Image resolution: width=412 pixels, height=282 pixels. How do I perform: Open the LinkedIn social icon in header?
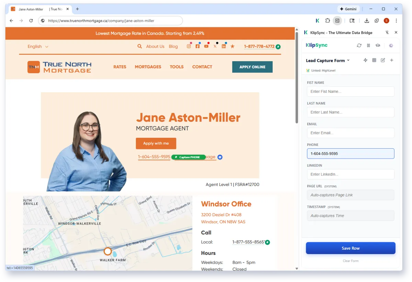click(224, 46)
